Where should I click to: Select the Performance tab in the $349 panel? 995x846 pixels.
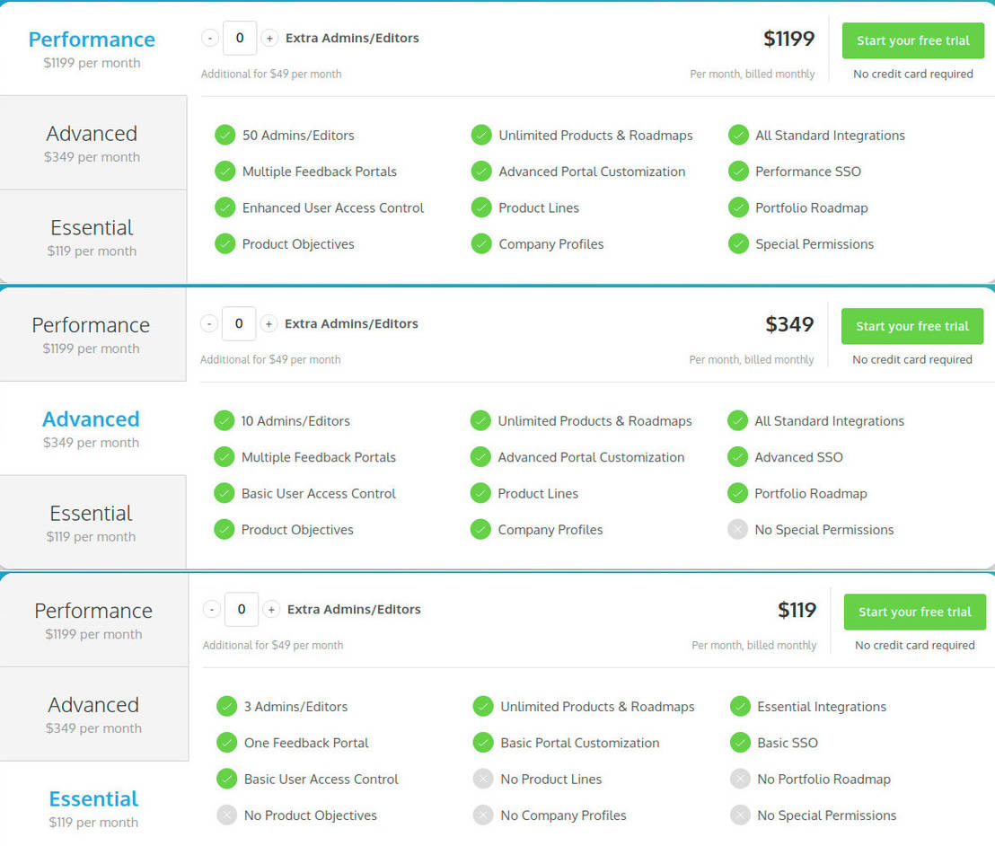pyautogui.click(x=92, y=334)
